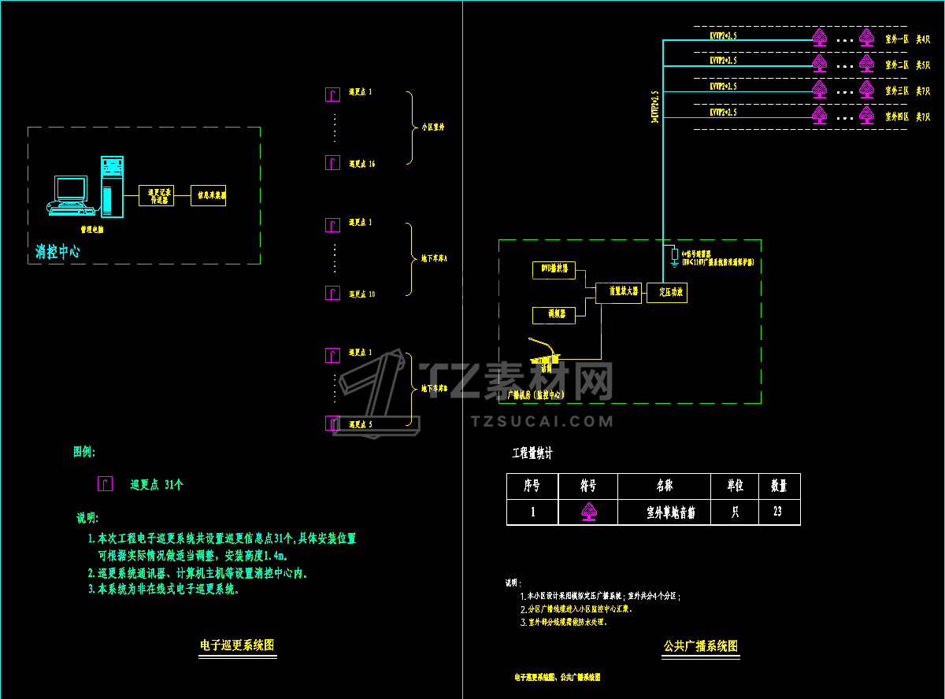Screen dimensions: 945x699
Task: Click the 消控中心 label
Action: (x=57, y=252)
